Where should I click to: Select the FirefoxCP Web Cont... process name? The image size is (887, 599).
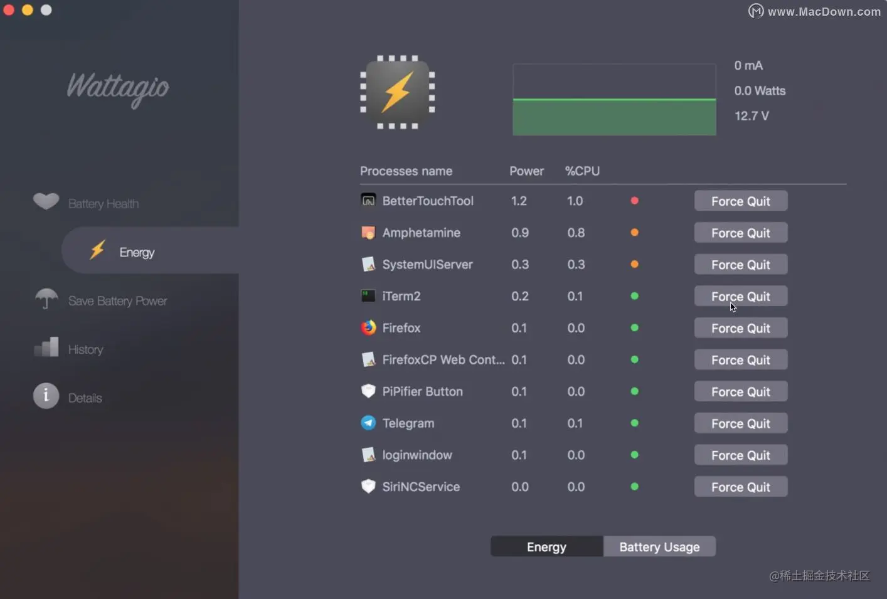coord(443,359)
